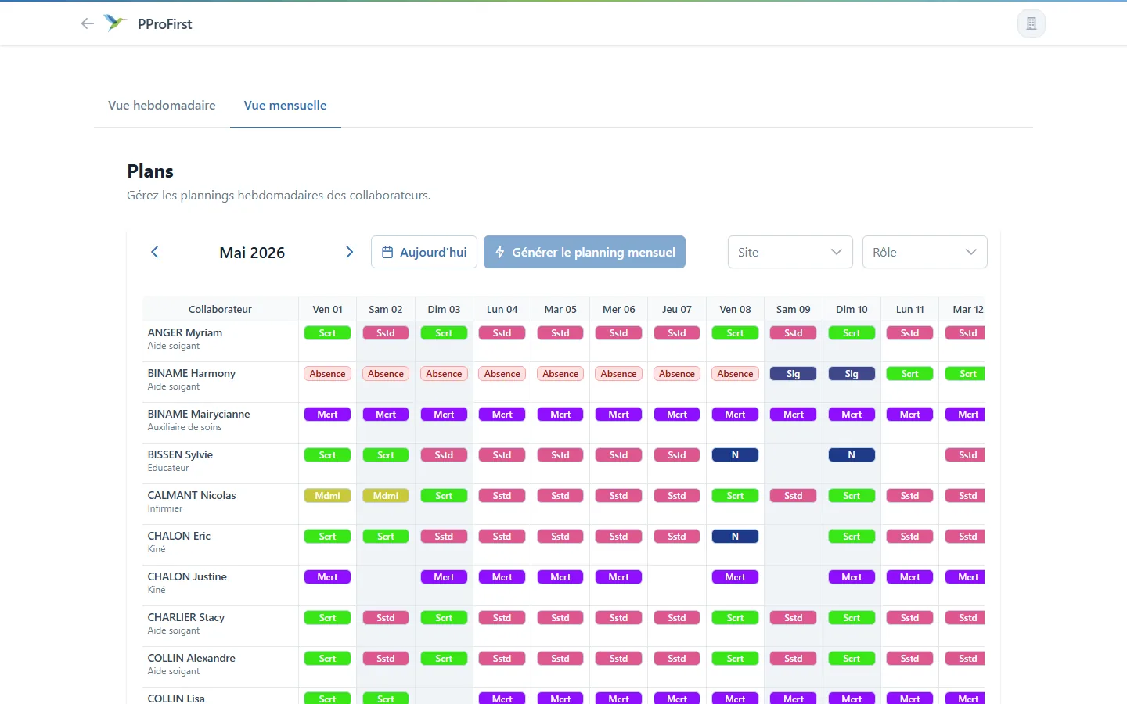Click BINAME Harmony's Absence on Ven 08

coord(736,374)
